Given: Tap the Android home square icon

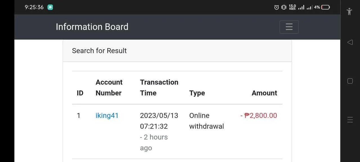Looking at the screenshot, I should pos(350,81).
